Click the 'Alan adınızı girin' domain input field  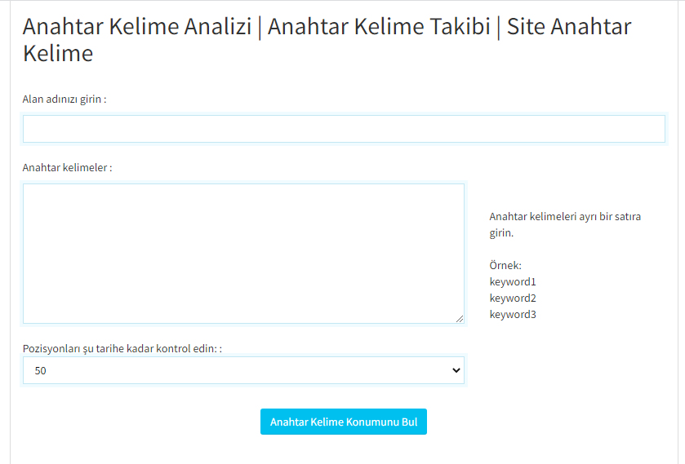click(x=344, y=129)
